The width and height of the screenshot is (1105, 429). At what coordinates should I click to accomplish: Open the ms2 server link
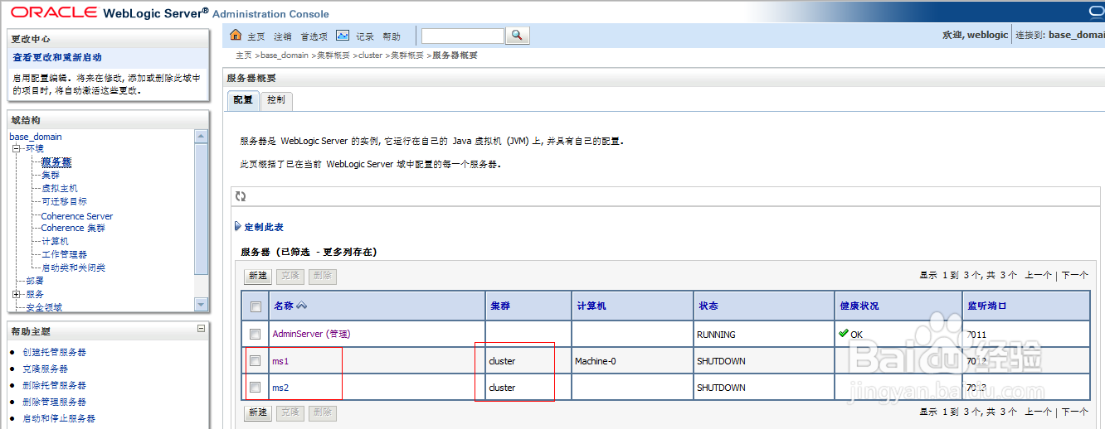point(280,388)
